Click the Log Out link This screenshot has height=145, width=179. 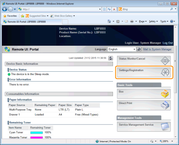(168, 43)
